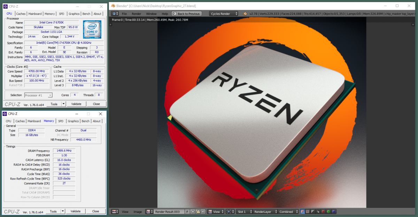Click the Intel Core i7 badge in CPU-Z
Image resolution: width=418 pixels, height=217 pixels.
click(92, 29)
